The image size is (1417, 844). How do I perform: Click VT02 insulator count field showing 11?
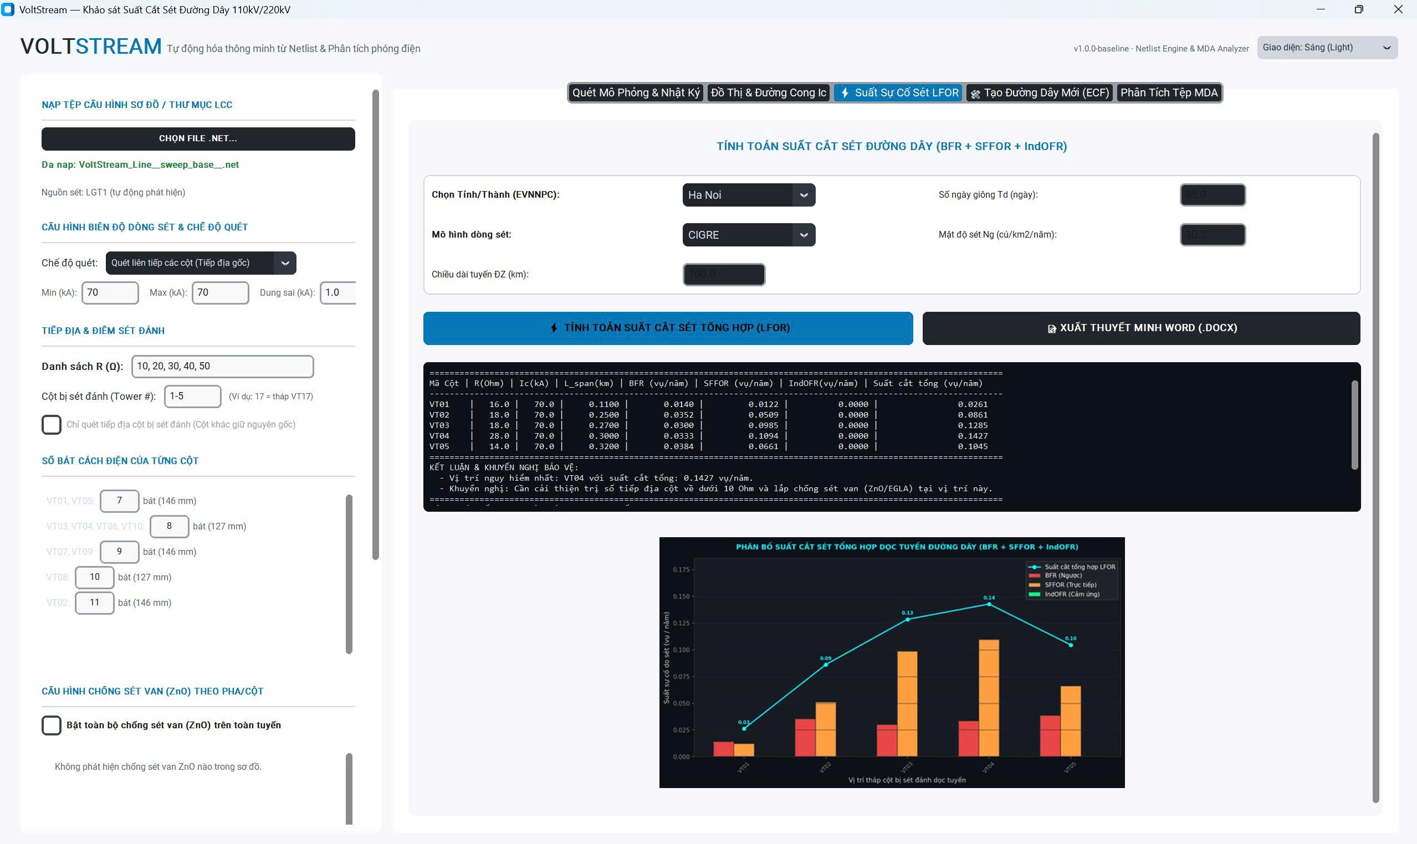(94, 603)
